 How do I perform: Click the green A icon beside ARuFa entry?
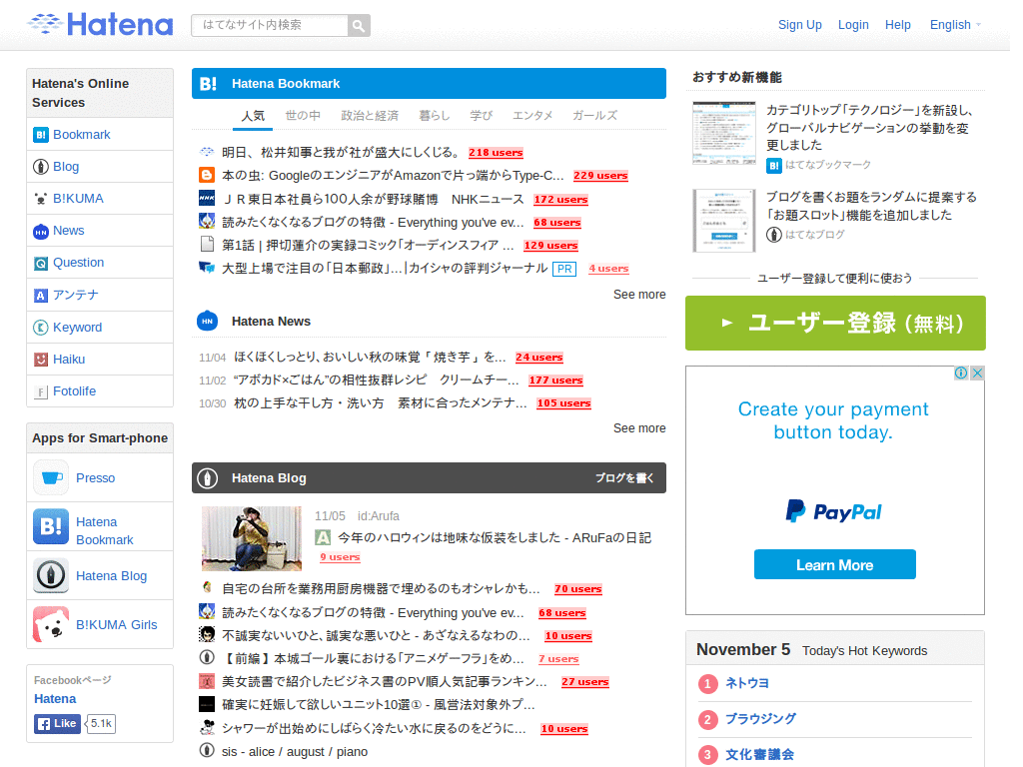coord(323,537)
